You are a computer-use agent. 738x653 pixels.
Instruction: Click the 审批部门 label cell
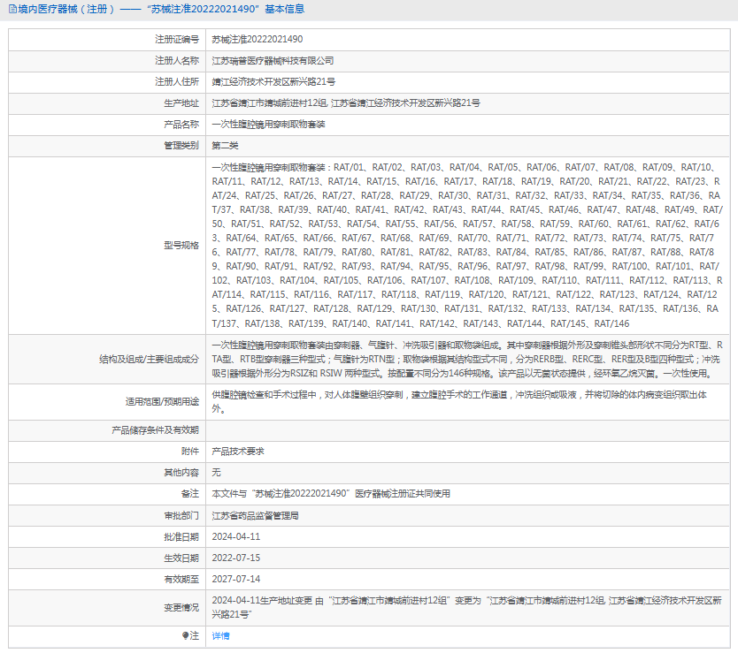pyautogui.click(x=107, y=515)
